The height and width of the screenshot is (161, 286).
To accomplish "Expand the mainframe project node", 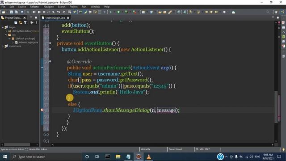I will pos(3,46).
